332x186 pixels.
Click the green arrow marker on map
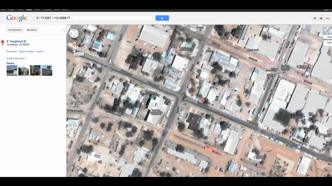183,96
